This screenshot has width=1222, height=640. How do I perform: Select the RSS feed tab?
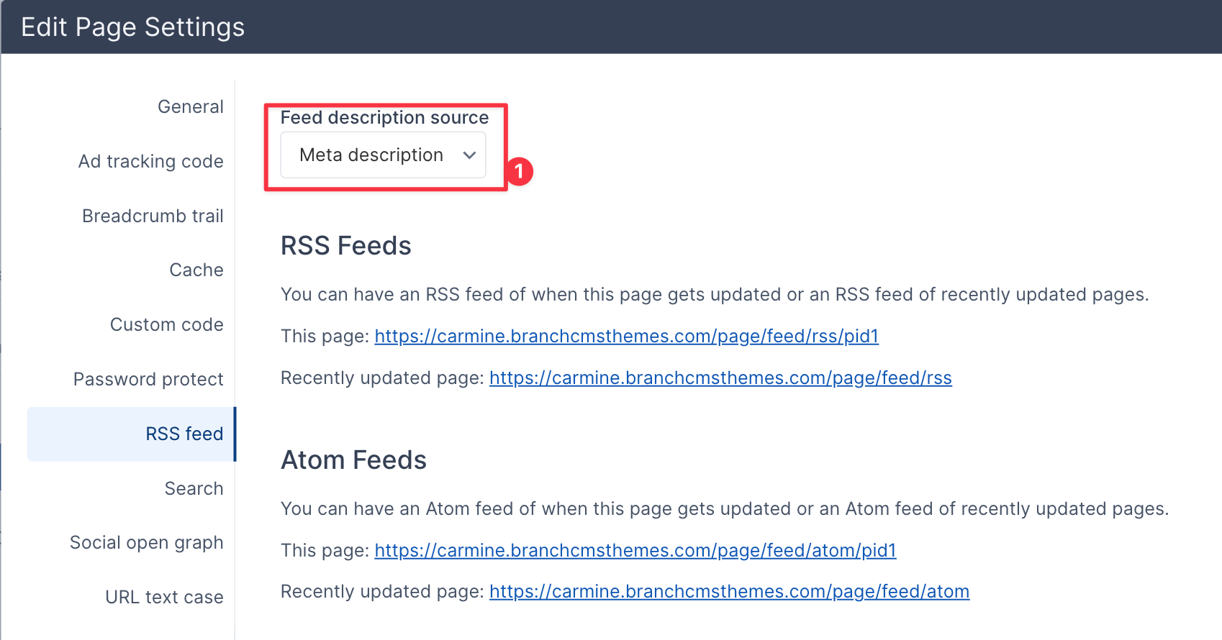click(131, 434)
